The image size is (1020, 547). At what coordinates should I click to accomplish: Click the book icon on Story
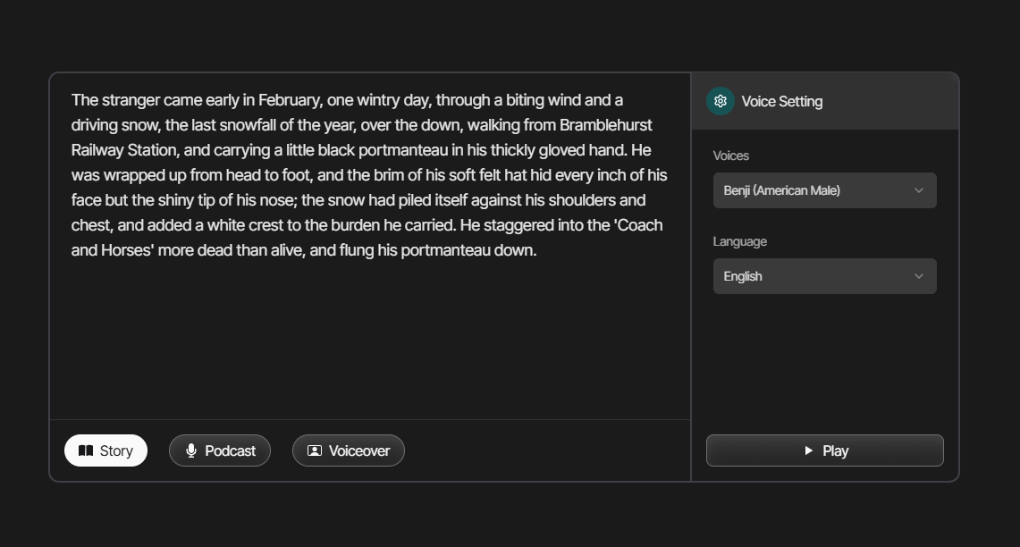tap(86, 450)
